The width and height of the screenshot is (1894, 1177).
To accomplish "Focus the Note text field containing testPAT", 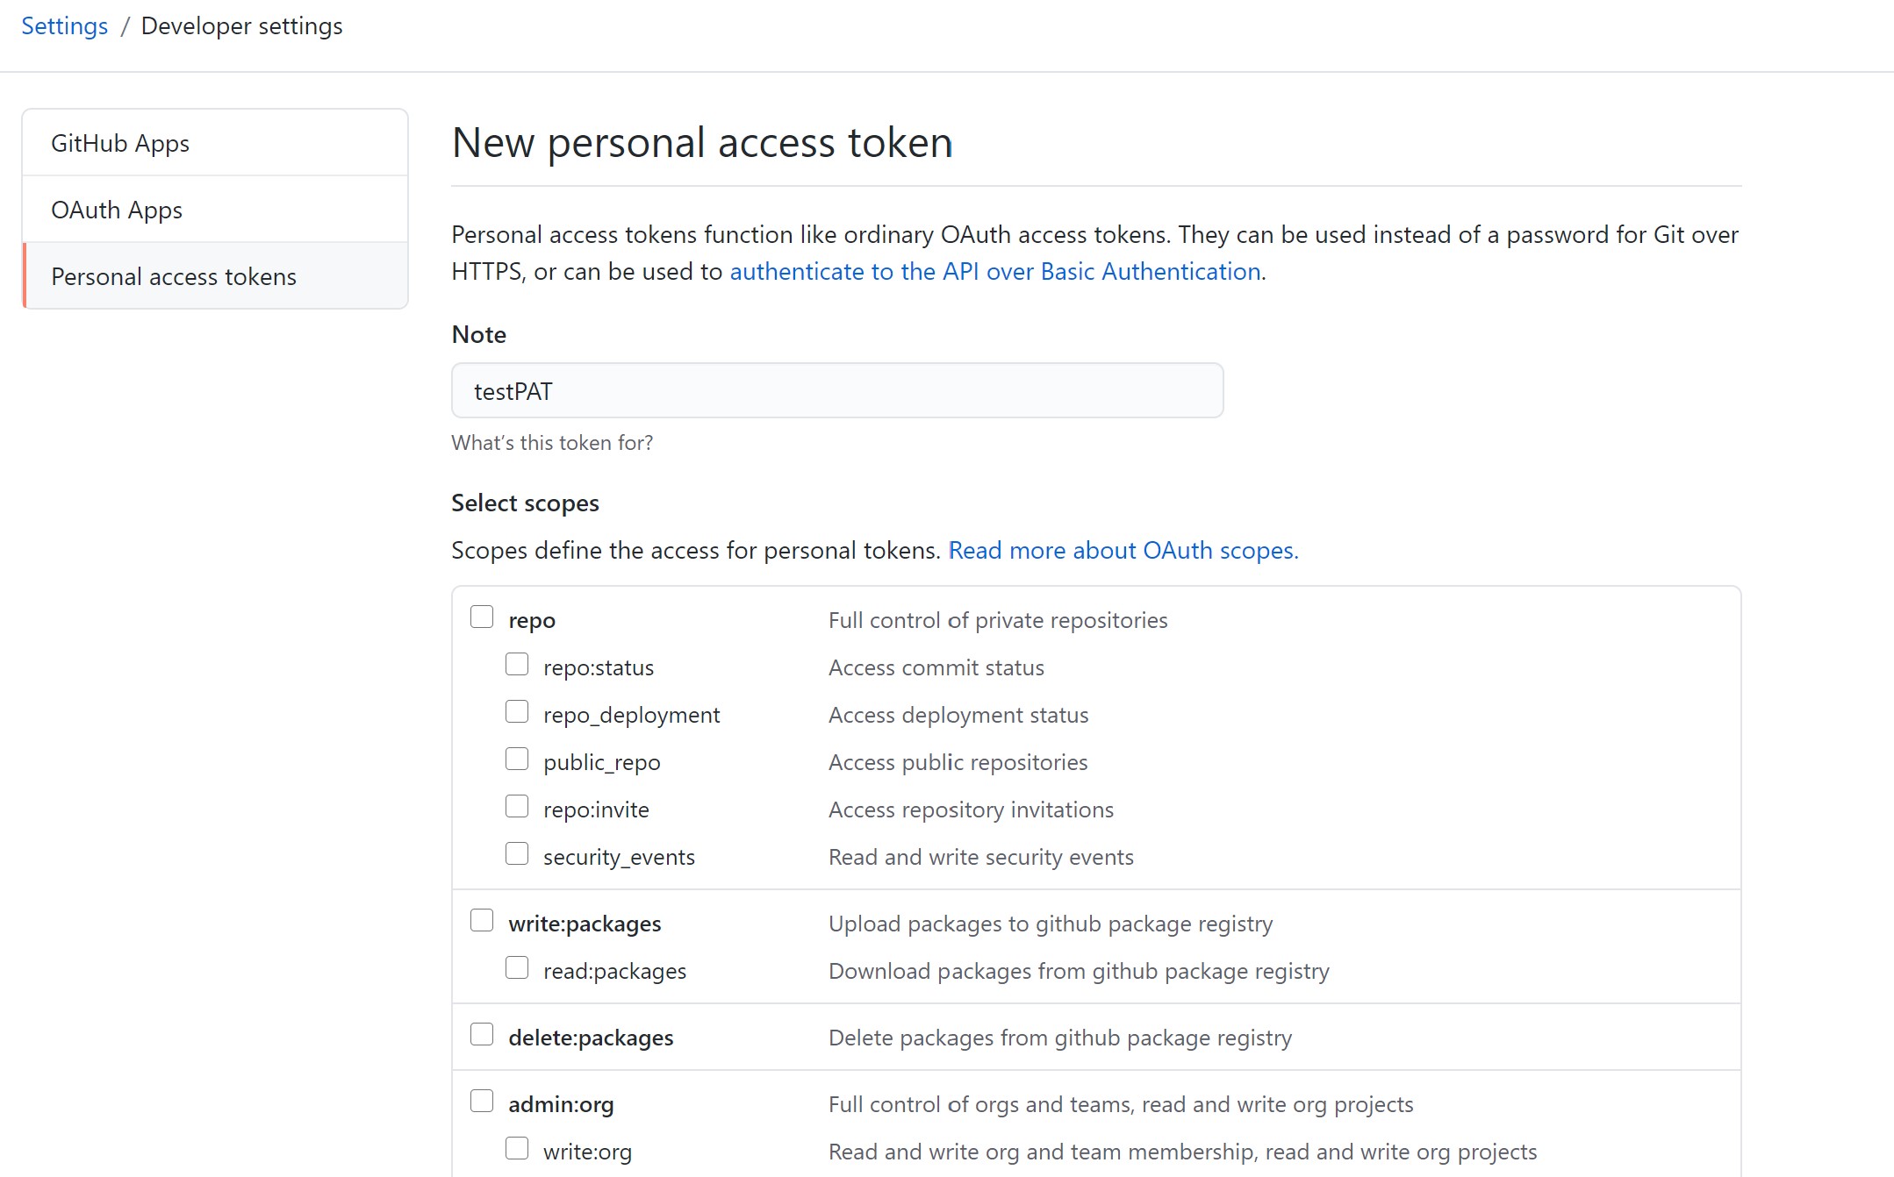I will 837,391.
